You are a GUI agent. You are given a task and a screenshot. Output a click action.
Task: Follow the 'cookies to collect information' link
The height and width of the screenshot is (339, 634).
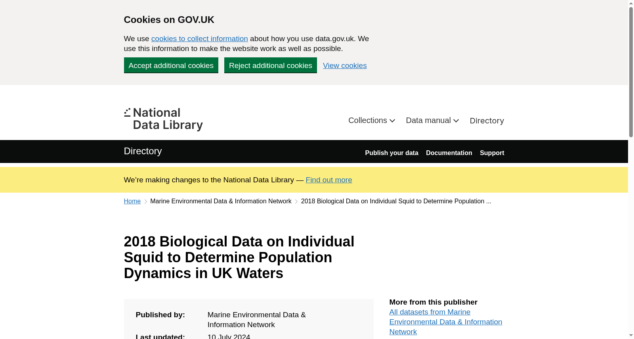[199, 39]
